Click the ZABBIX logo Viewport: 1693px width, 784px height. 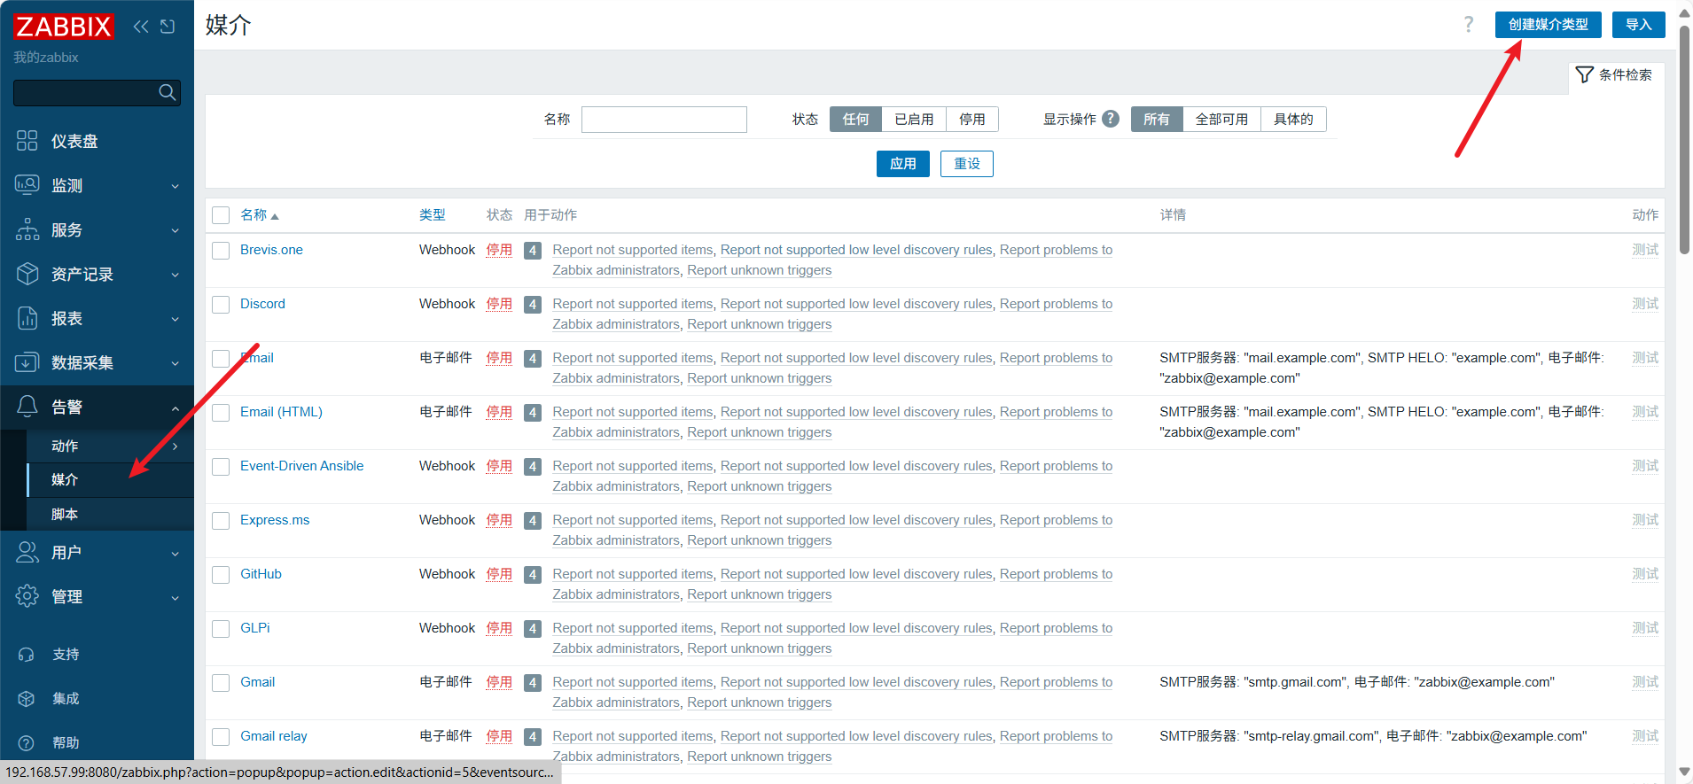click(x=64, y=27)
